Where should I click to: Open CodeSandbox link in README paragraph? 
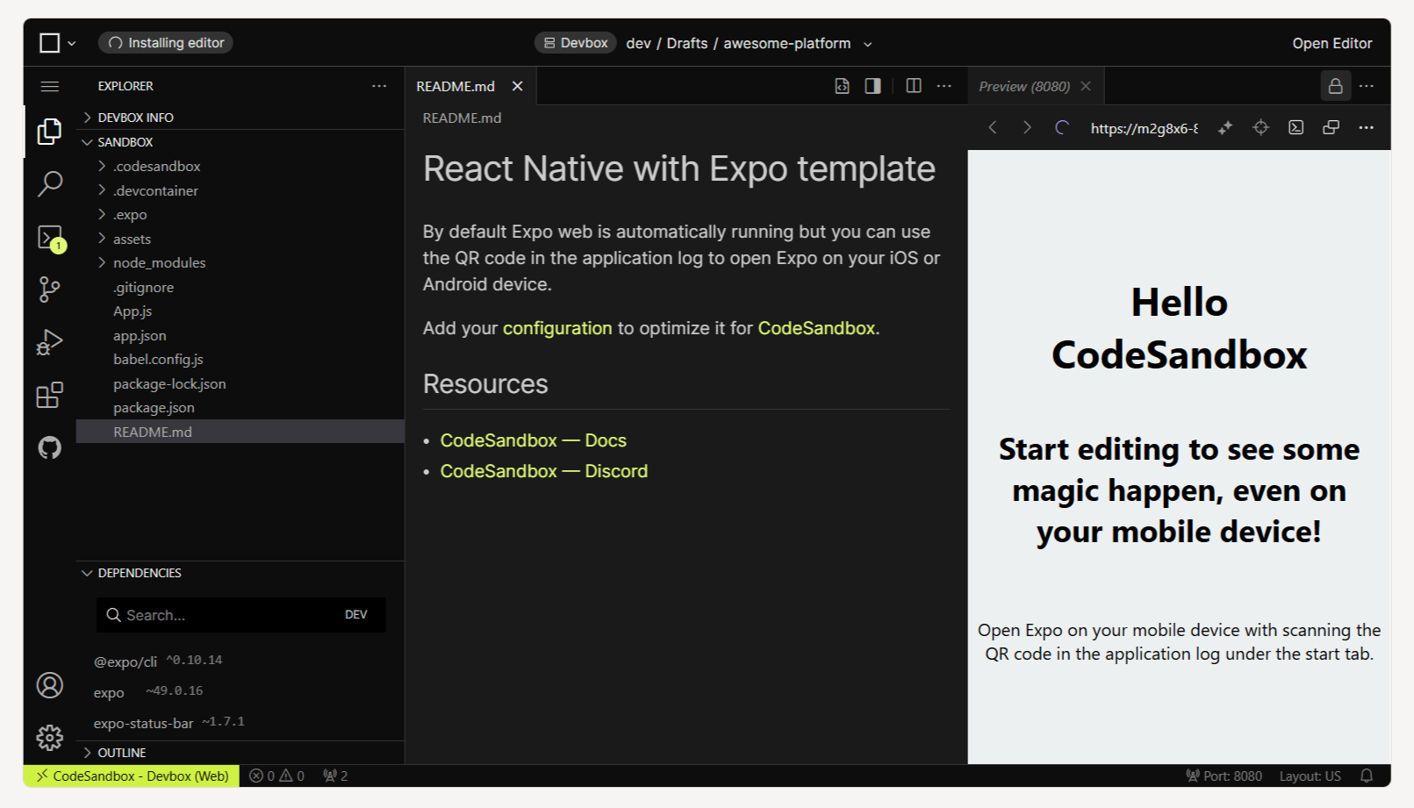click(x=816, y=328)
